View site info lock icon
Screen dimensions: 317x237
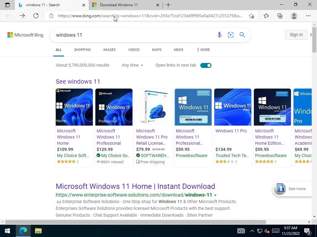click(51, 16)
